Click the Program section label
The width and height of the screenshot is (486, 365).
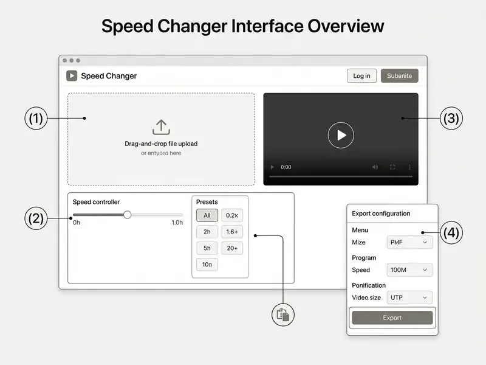point(364,257)
